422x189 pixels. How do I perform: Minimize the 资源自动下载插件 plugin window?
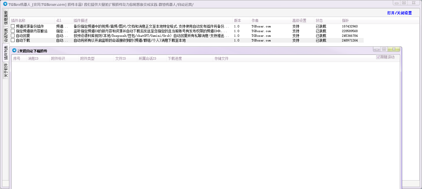pos(377,49)
